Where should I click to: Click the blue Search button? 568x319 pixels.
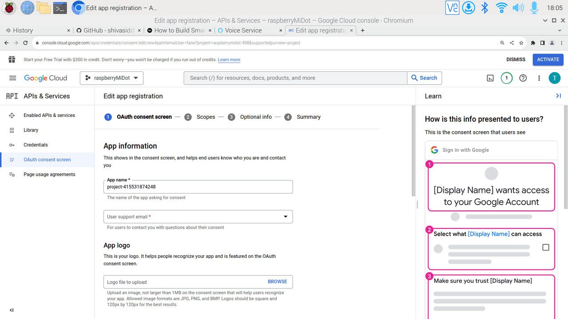tap(424, 78)
